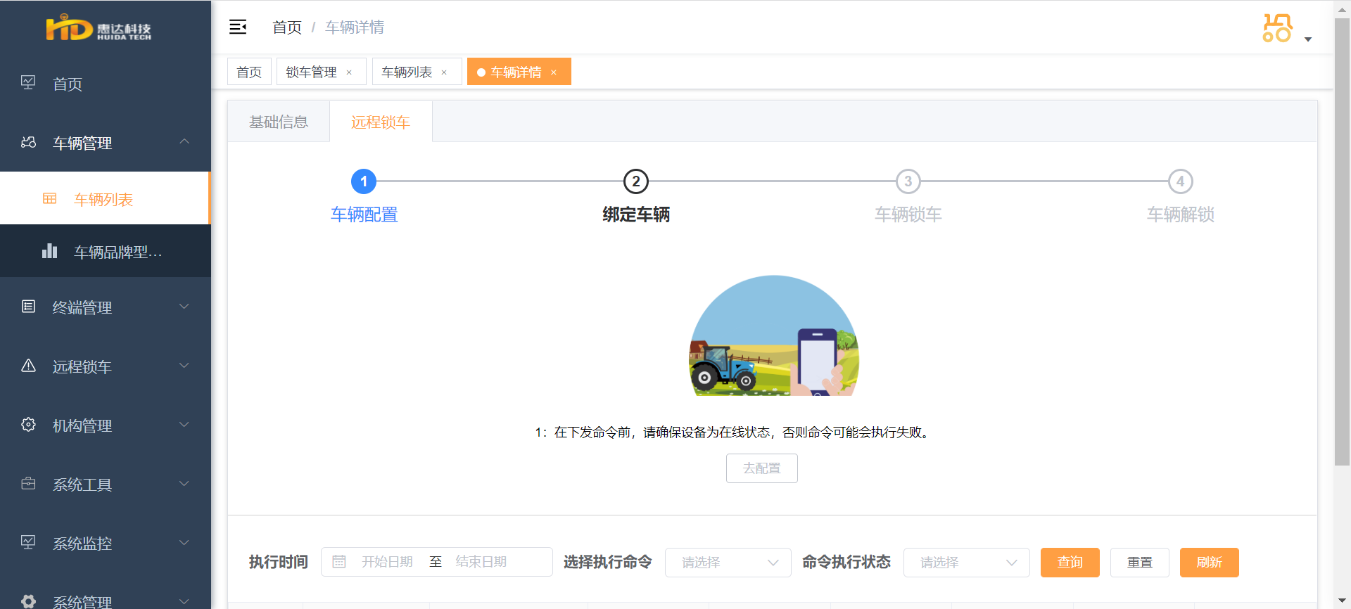Click the 终端管理 list icon
The height and width of the screenshot is (609, 1351).
point(28,306)
